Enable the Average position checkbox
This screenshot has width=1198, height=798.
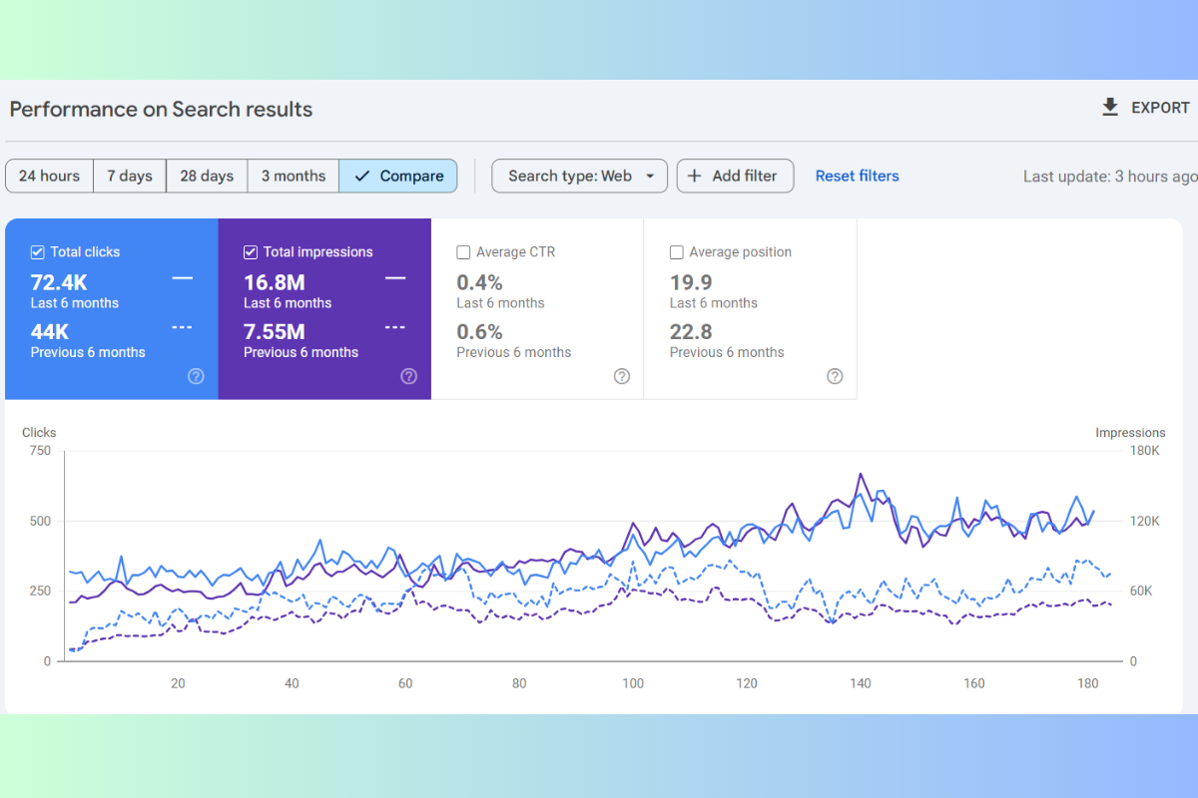click(677, 252)
